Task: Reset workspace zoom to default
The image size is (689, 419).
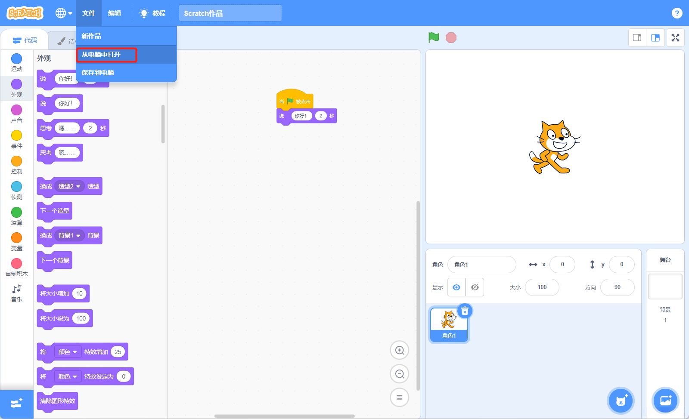Action: pyautogui.click(x=400, y=397)
